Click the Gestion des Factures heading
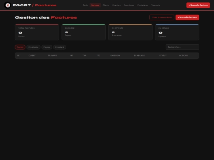The width and height of the screenshot is (214, 160). 46,17
